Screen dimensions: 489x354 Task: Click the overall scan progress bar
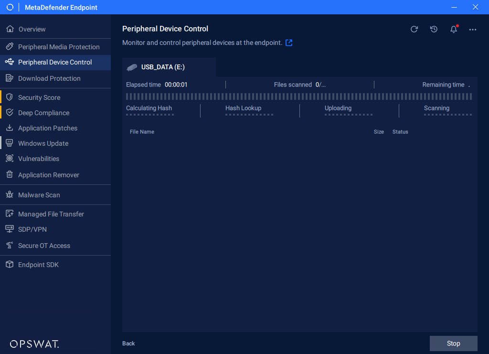(299, 97)
